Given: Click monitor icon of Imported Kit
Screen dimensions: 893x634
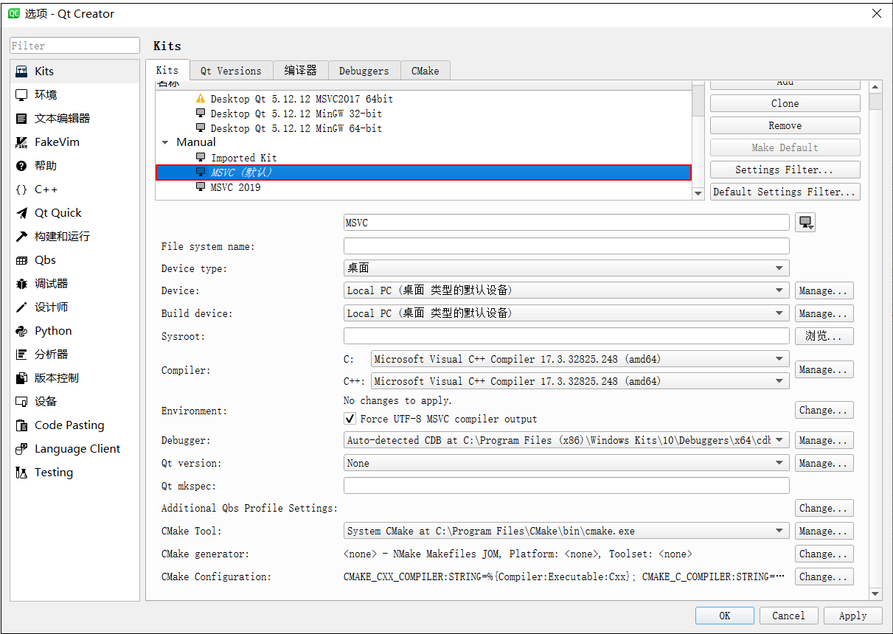Looking at the screenshot, I should [x=201, y=158].
